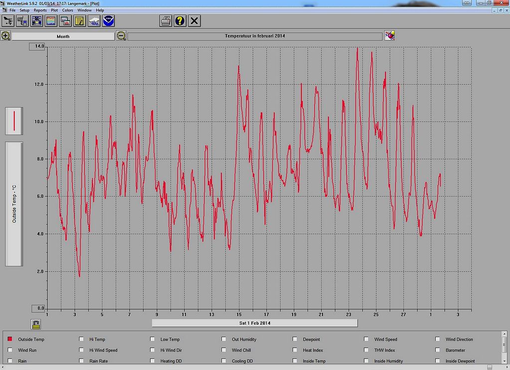
Task: Click the bottom horizontal scrollbar thumb
Action: (x=490, y=367)
